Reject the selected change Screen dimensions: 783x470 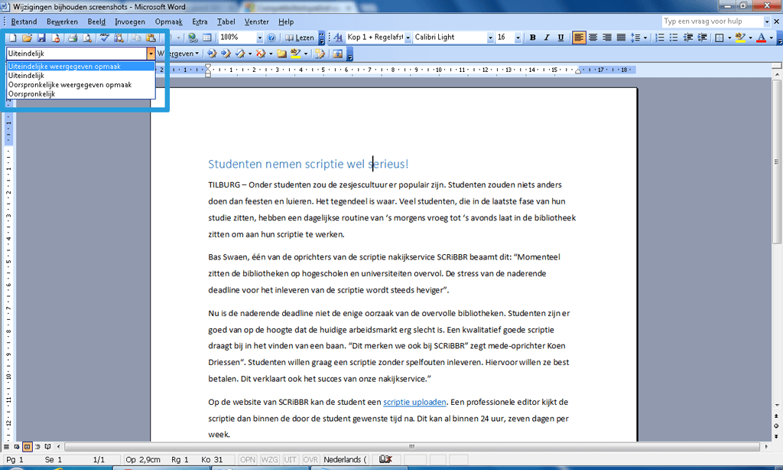coord(260,54)
